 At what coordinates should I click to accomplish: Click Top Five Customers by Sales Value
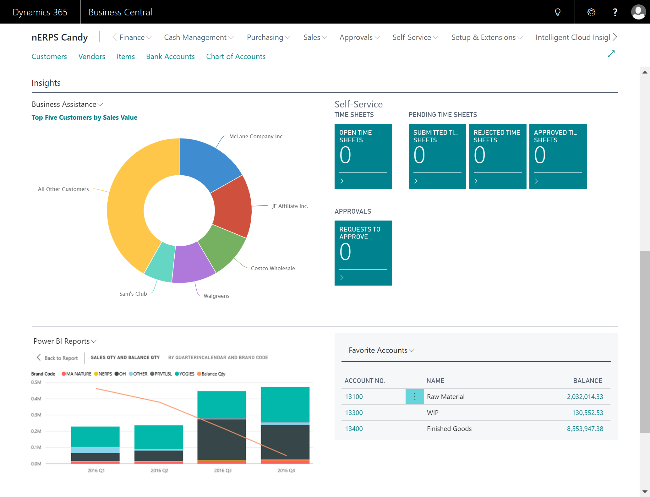pyautogui.click(x=85, y=117)
